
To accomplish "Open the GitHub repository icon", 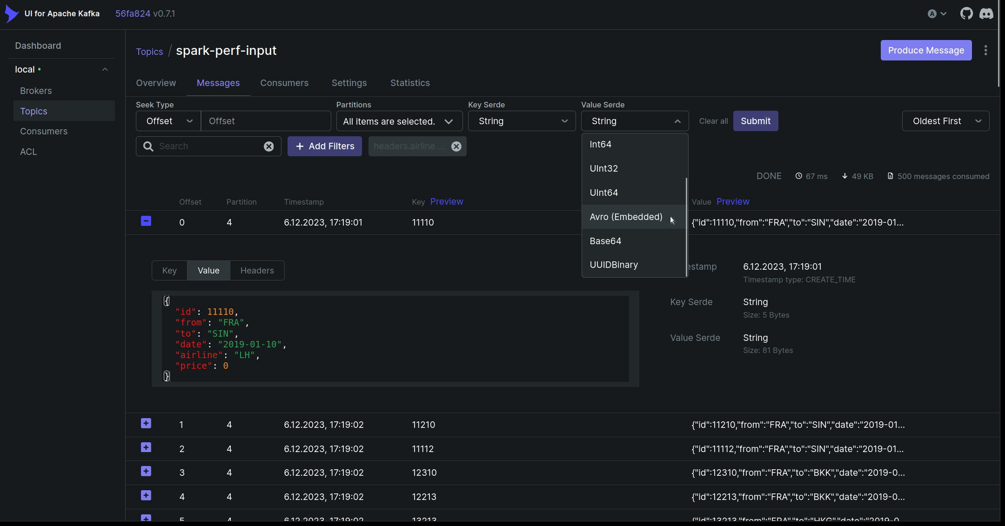I will (x=966, y=13).
